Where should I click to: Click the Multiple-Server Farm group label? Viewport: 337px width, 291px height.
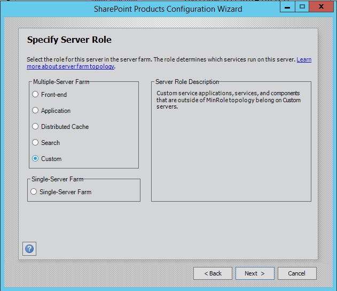61,82
